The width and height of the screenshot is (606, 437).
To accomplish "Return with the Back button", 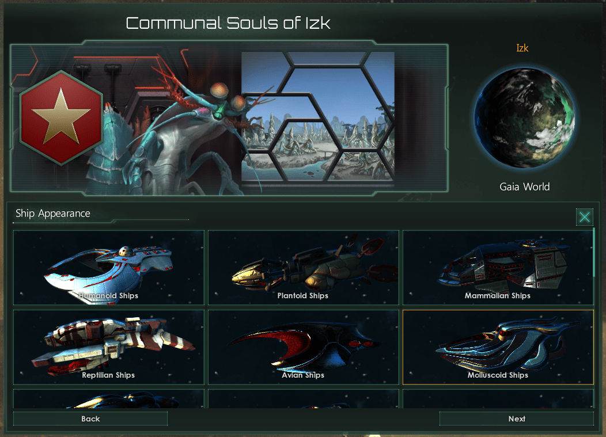I will pyautogui.click(x=90, y=419).
